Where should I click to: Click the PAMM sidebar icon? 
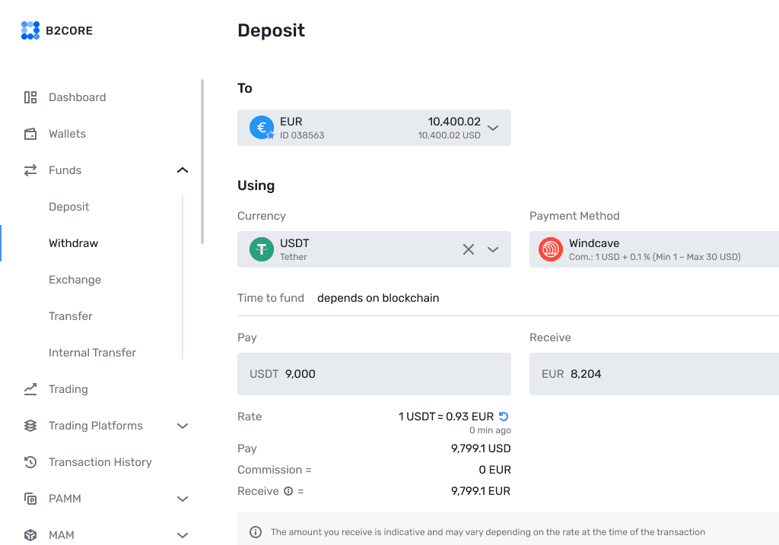30,499
